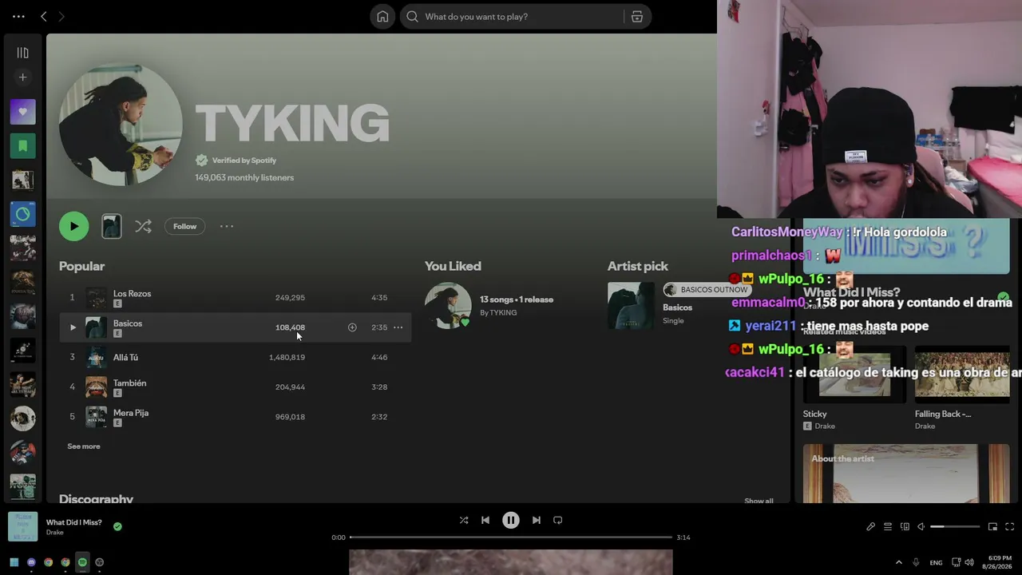Open connect to a device icon
This screenshot has height=575, width=1022.
[x=905, y=527]
